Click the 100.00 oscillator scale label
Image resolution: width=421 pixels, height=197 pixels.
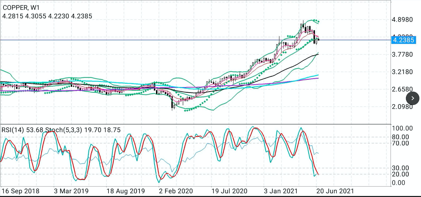click(402, 128)
